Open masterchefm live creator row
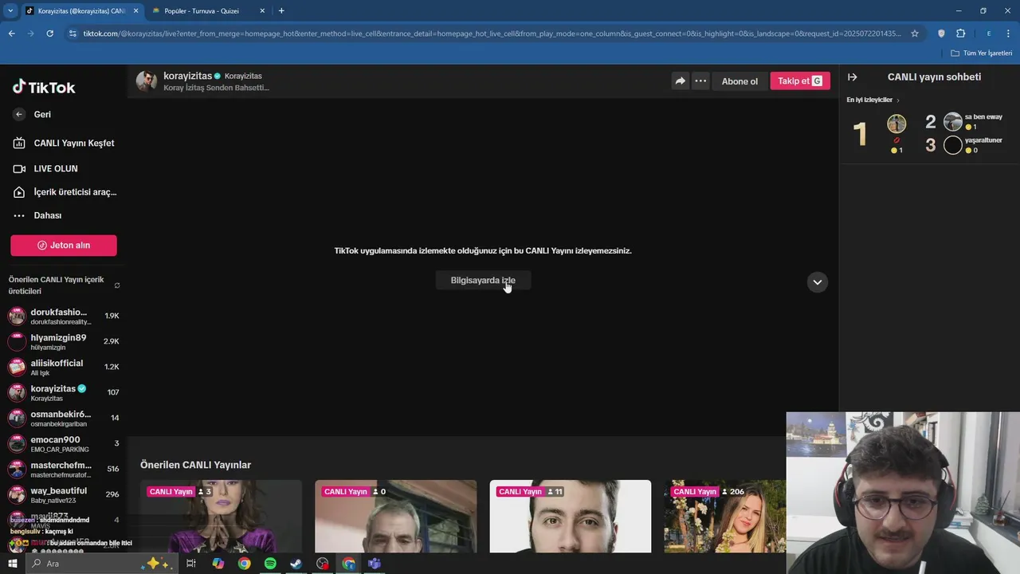 point(64,469)
